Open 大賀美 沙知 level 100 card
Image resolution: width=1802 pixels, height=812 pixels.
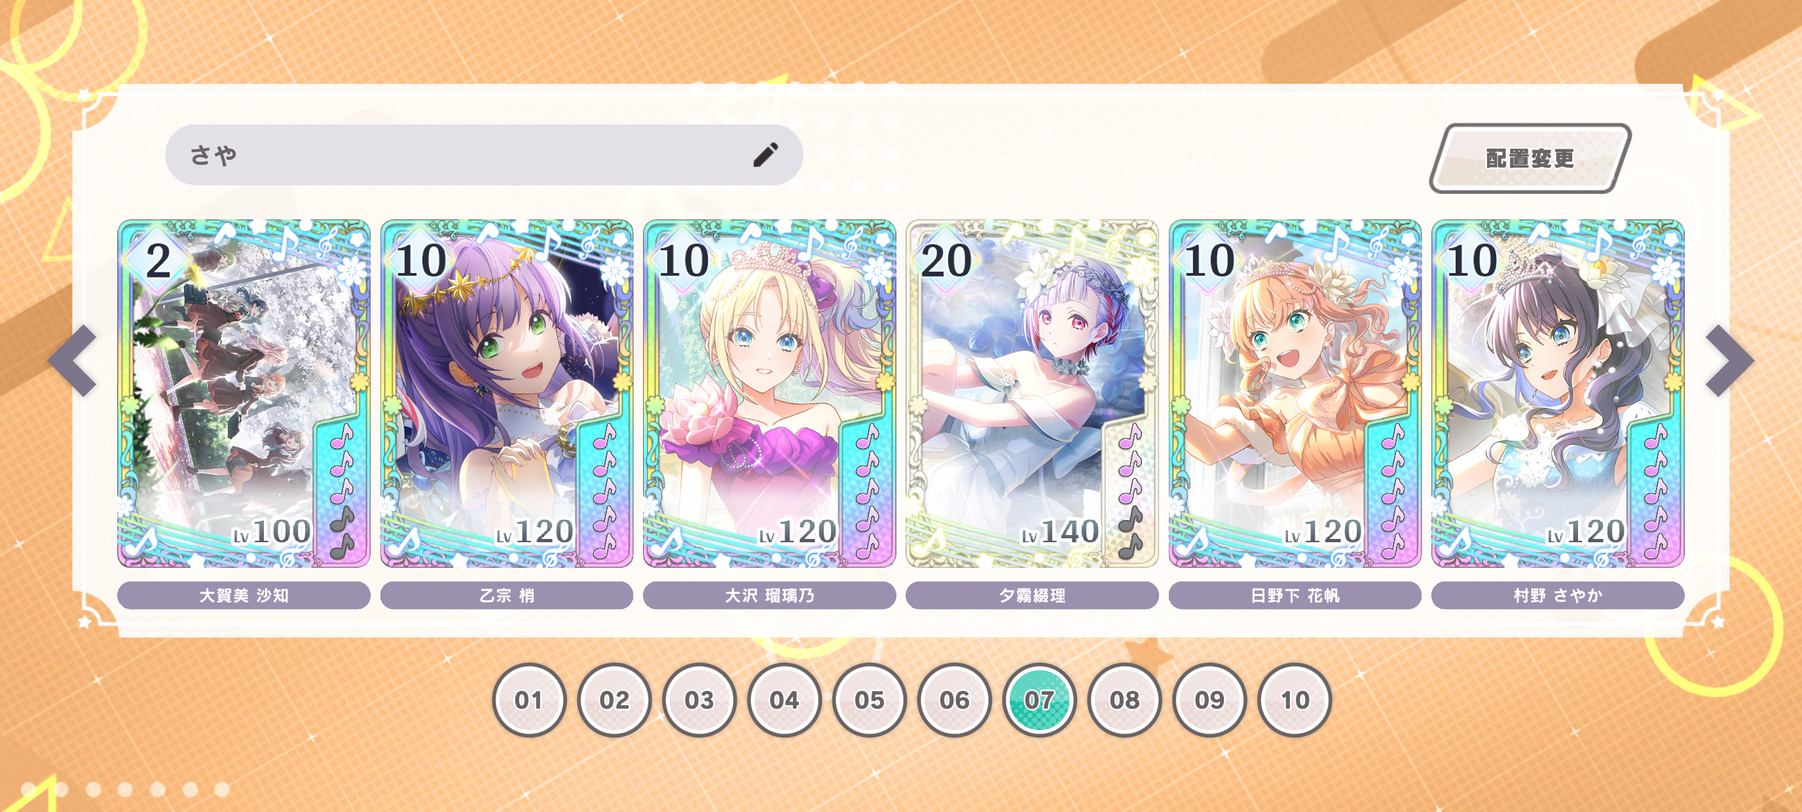[244, 393]
